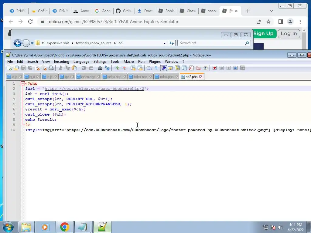Click the Paste clipboard icon
Viewport: 311px width, 233px height.
point(74,68)
